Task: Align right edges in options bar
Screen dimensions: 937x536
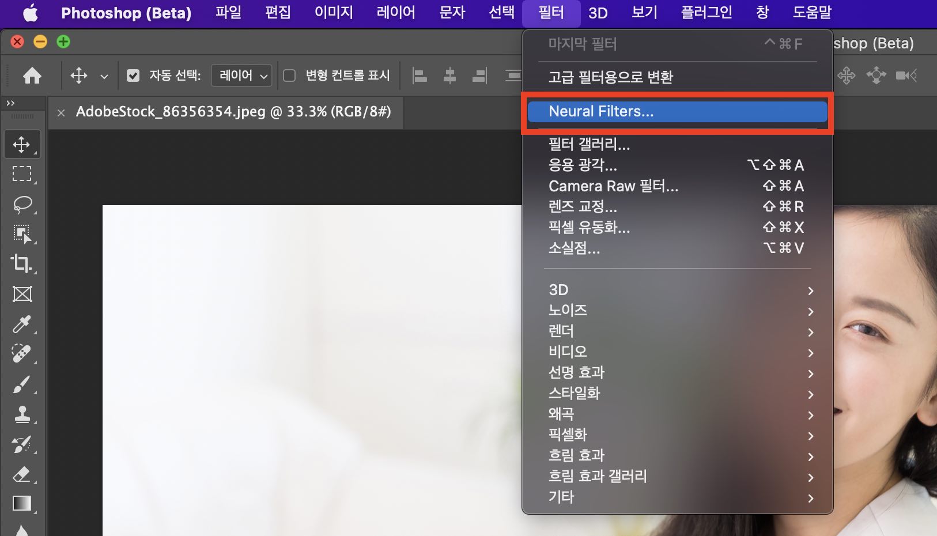Action: point(479,76)
